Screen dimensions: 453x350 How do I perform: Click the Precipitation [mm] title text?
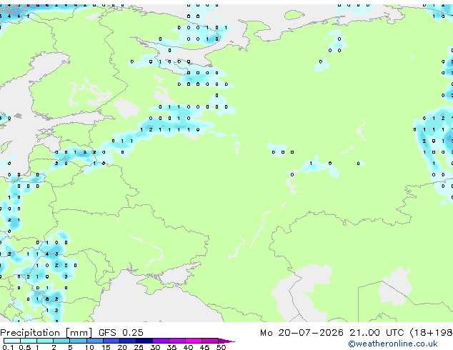[46, 333]
